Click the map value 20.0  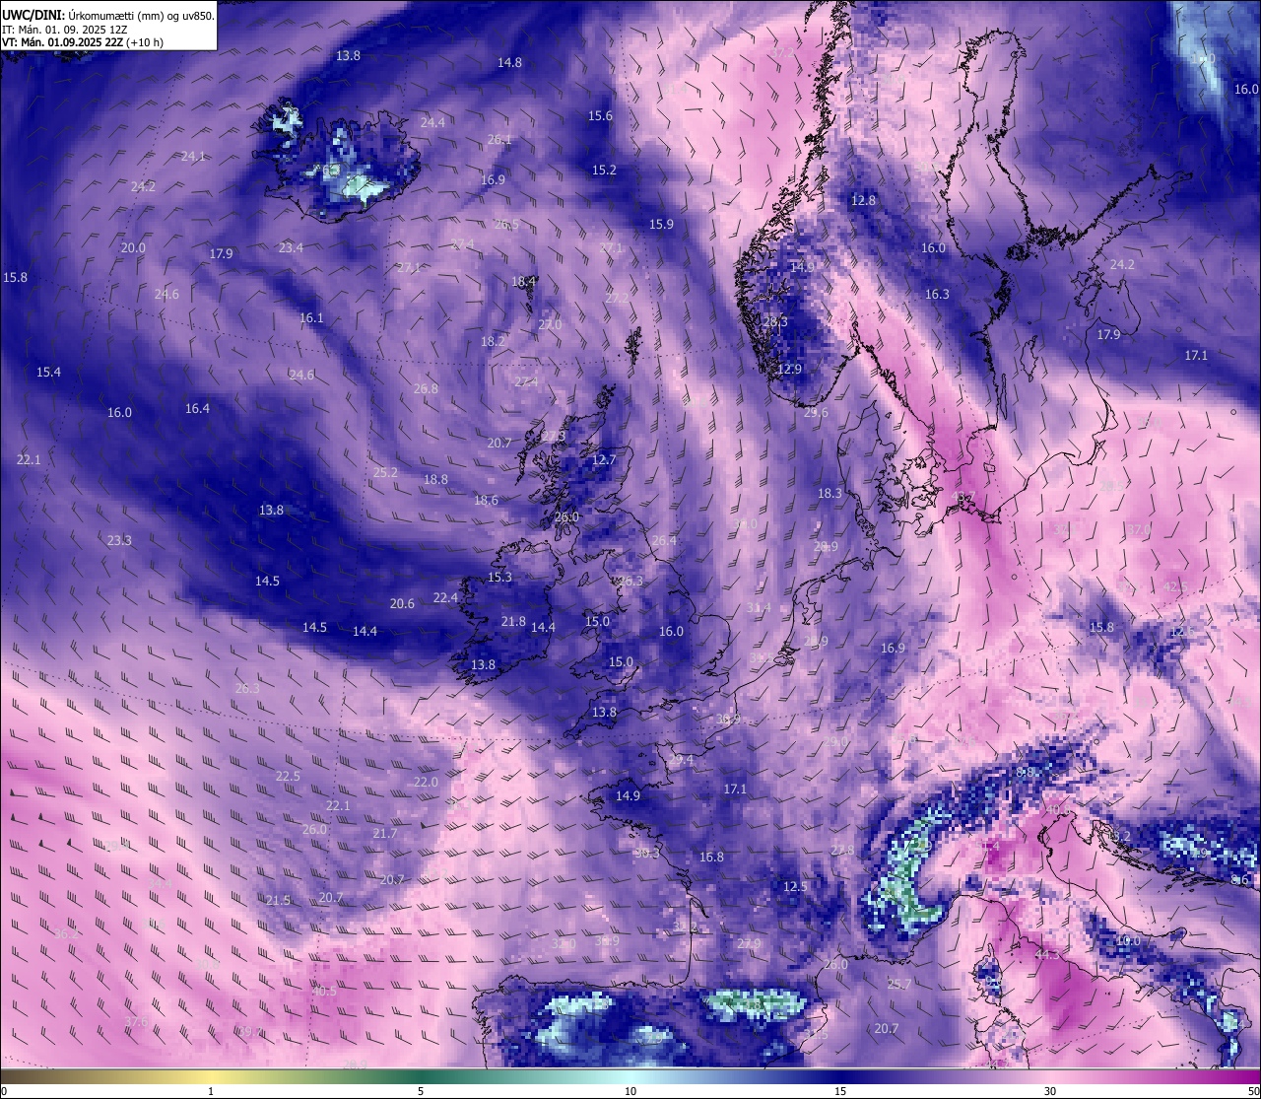(133, 247)
